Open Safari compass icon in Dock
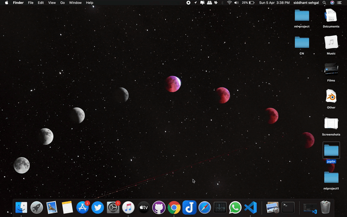This screenshot has height=217, width=347. pos(205,207)
